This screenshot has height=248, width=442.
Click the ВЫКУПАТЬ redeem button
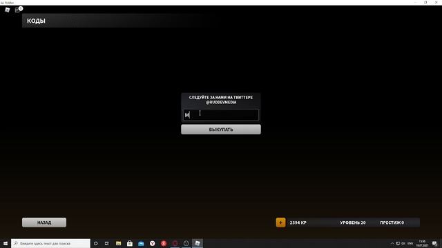coord(221,130)
